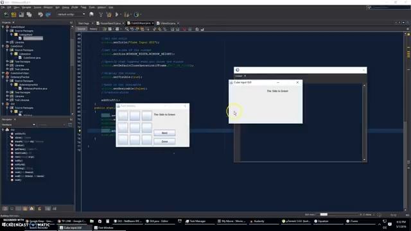This screenshot has height=231, width=411.
Task: Run the project with green play icon
Action: 117,14
